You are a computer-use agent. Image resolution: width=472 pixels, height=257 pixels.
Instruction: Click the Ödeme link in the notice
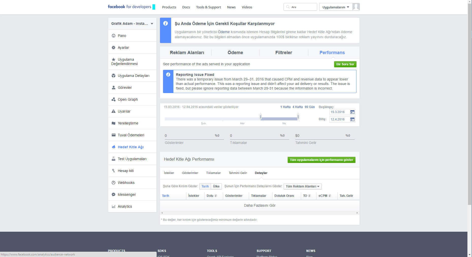224,32
